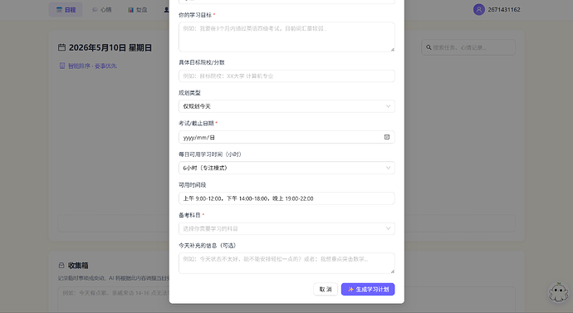This screenshot has width=573, height=313.
Task: Click the calendar icon beside 2026年5月10日
Action: pyautogui.click(x=61, y=47)
